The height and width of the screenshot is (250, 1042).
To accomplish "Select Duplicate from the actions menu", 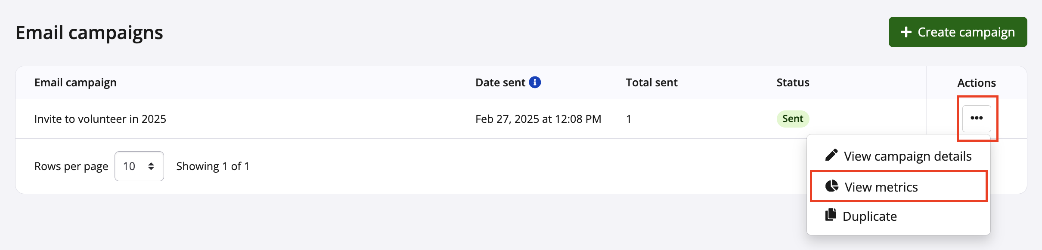I will coord(869,216).
